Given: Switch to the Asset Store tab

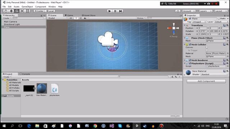Looking at the screenshot, I should tap(88, 15).
